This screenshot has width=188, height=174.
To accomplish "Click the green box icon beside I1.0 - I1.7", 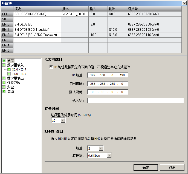I will [9, 74].
